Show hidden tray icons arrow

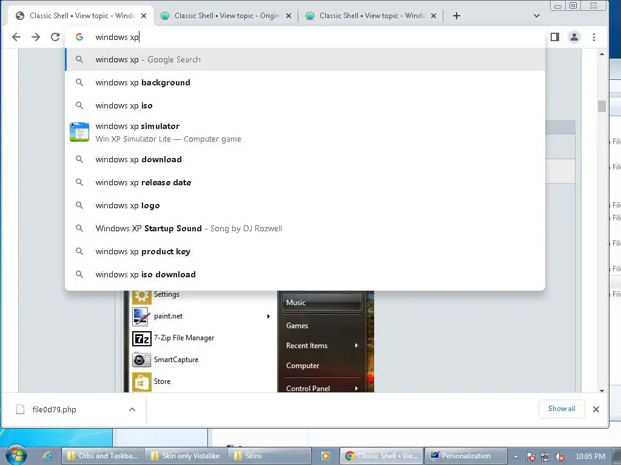tap(515, 457)
